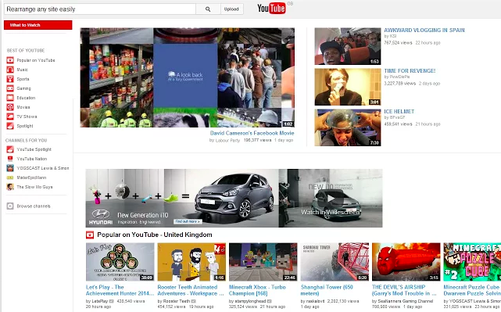
Task: Select the What to Watch tab
Action: pyautogui.click(x=38, y=25)
